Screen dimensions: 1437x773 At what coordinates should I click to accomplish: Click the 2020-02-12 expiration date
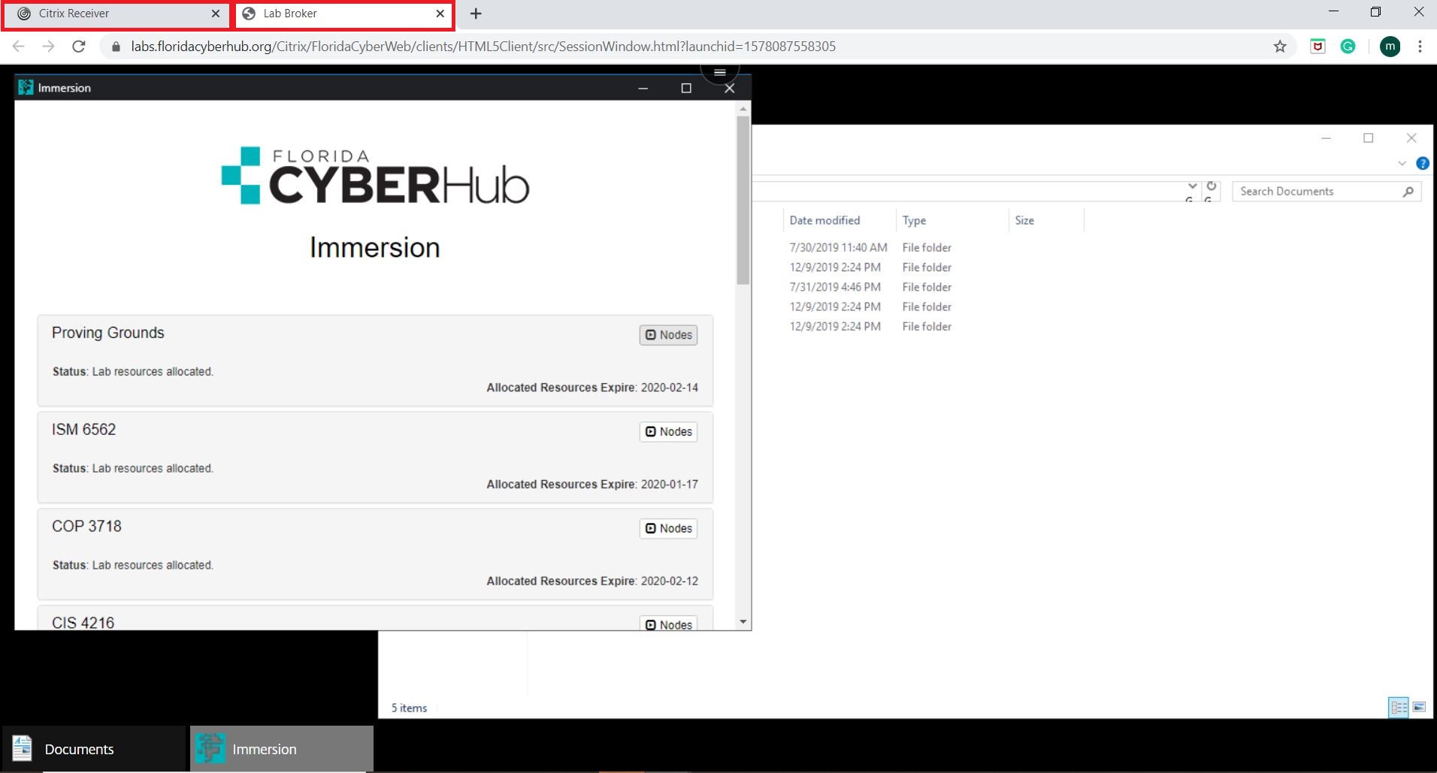(670, 581)
